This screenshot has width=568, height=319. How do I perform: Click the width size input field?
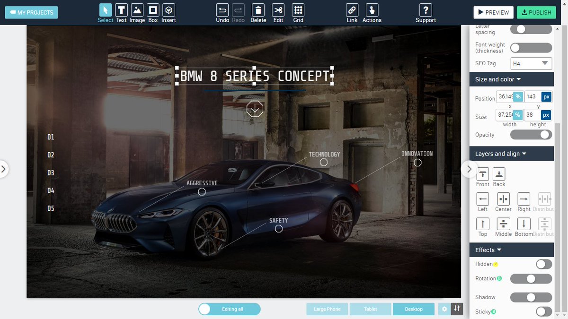click(505, 115)
